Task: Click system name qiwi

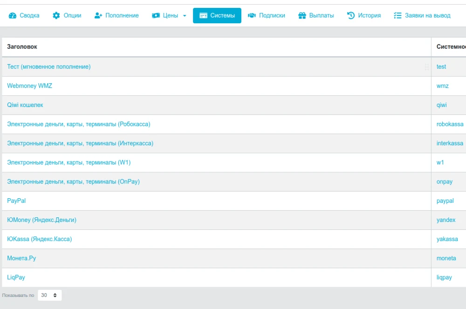Action: [x=442, y=105]
